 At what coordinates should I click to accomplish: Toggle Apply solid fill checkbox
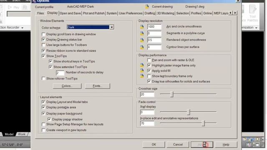149,71
